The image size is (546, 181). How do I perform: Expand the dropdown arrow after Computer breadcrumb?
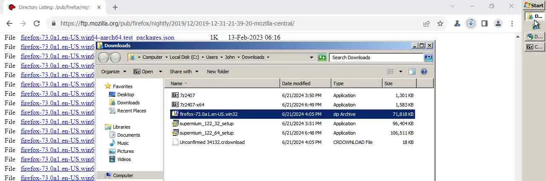pos(166,57)
